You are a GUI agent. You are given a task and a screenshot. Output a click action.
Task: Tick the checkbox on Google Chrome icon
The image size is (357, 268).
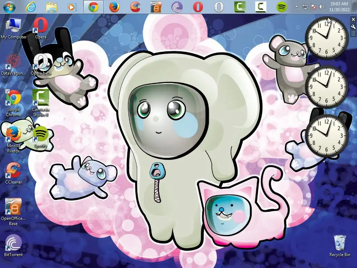tap(8, 91)
